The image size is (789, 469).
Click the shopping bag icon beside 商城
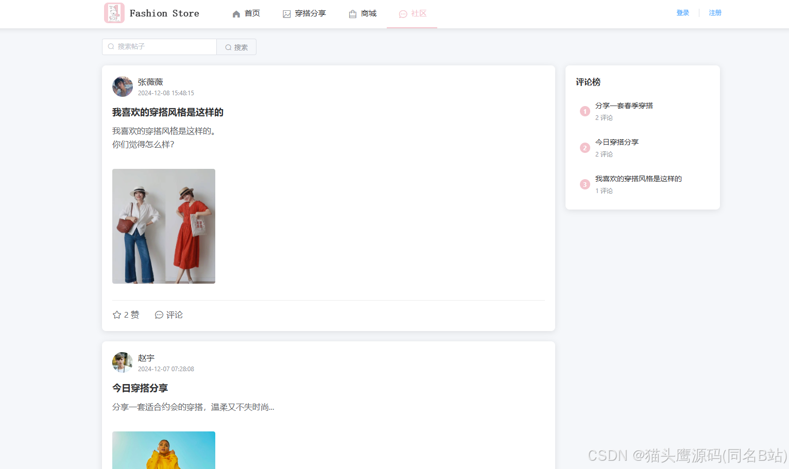[353, 14]
